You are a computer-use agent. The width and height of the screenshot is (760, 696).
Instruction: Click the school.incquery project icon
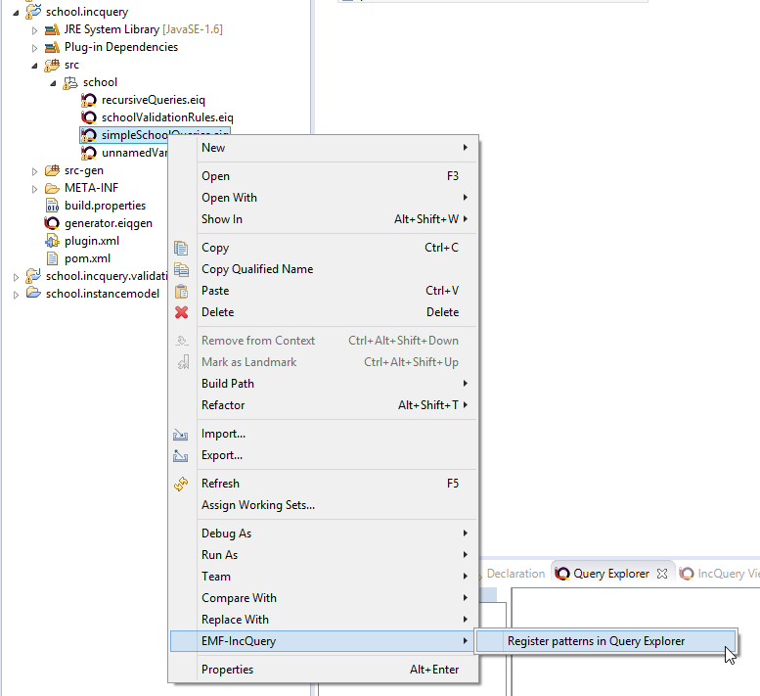coord(33,12)
